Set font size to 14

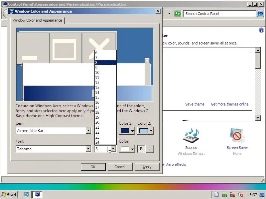(105, 93)
